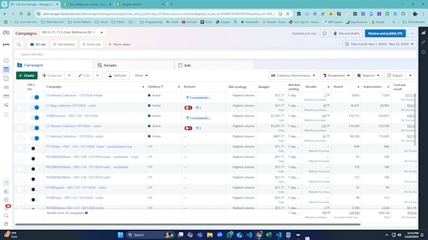Viewport: 428px width, 240px height.
Task: Open three-dot more options beside Review and publish
Action: [412, 33]
